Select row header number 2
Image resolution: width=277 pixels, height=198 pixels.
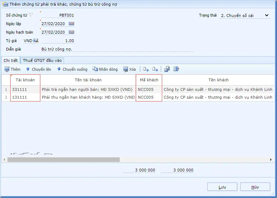click(x=6, y=97)
